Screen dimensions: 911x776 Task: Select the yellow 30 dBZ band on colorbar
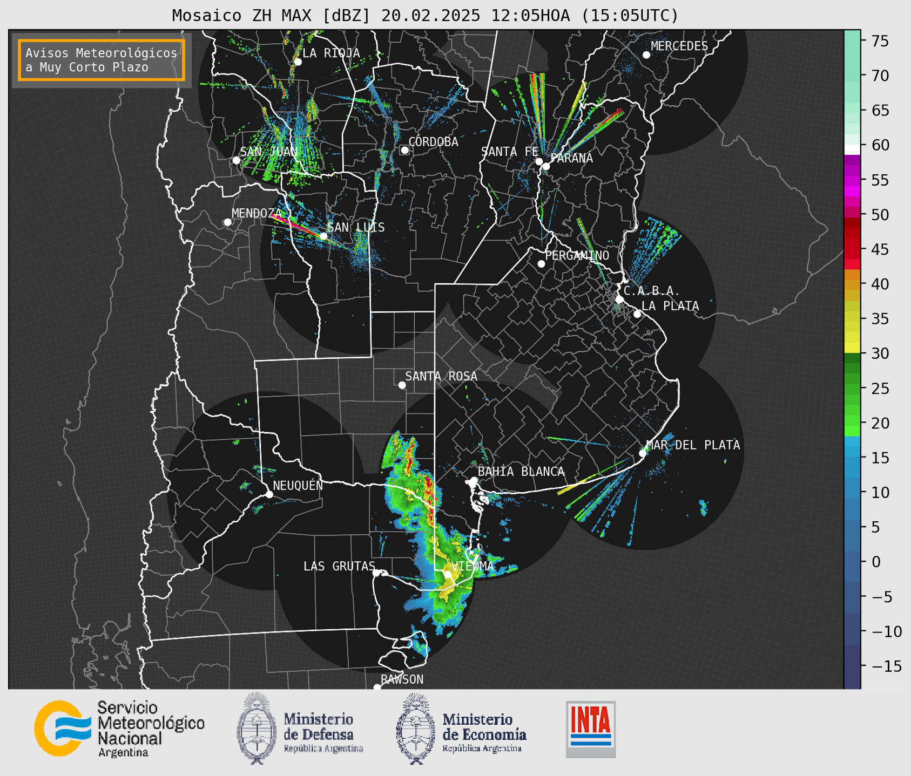coord(852,348)
